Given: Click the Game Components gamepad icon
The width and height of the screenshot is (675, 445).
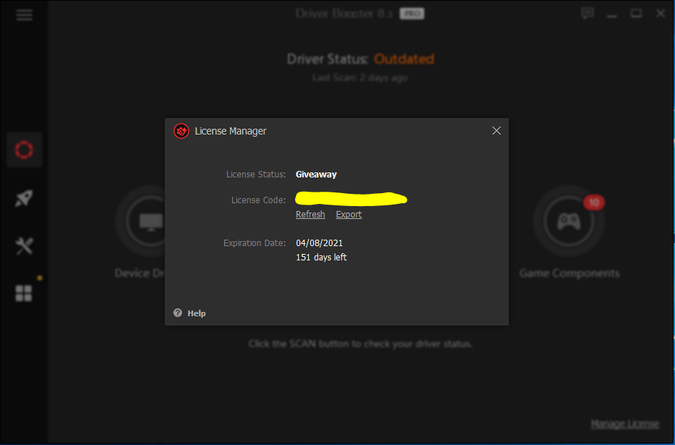Looking at the screenshot, I should pos(568,221).
